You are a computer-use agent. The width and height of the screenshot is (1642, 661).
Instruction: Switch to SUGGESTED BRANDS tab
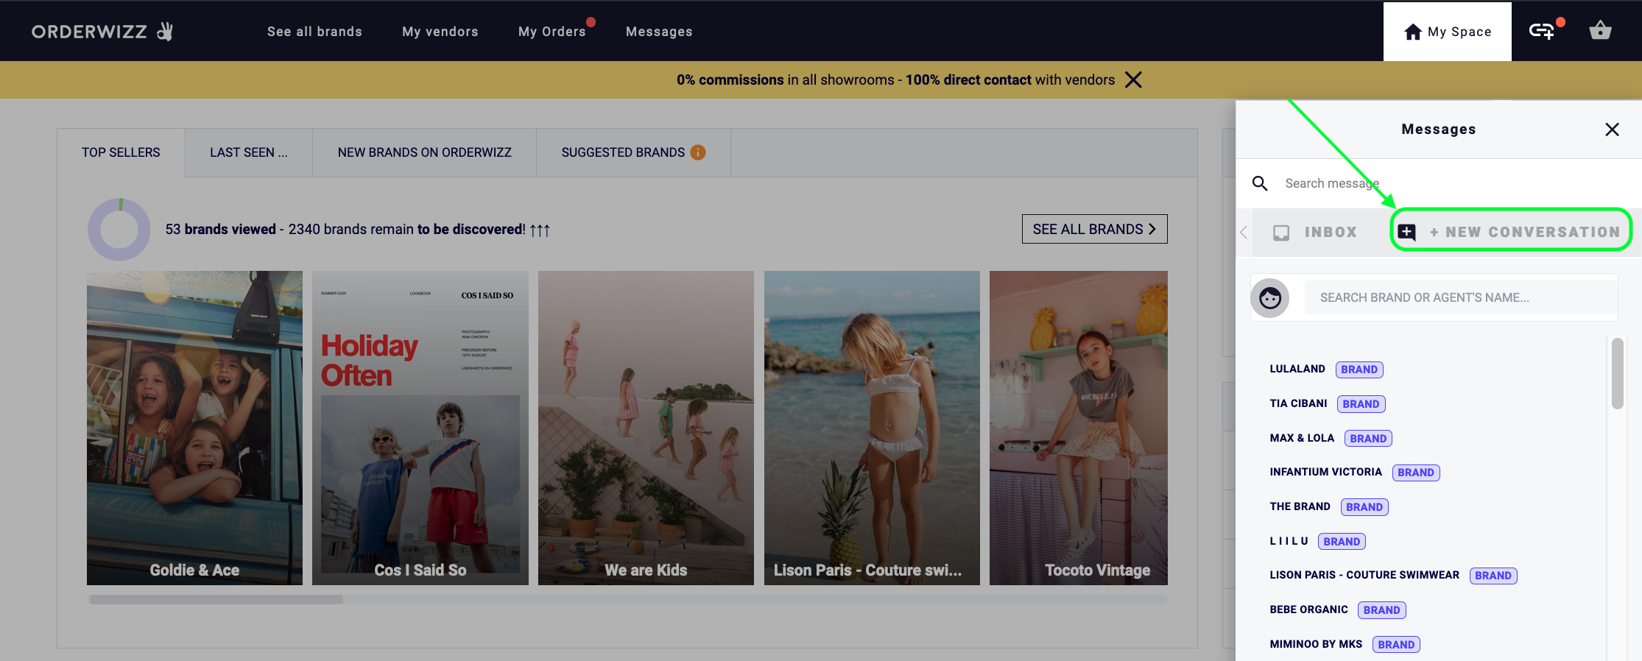[x=633, y=152]
